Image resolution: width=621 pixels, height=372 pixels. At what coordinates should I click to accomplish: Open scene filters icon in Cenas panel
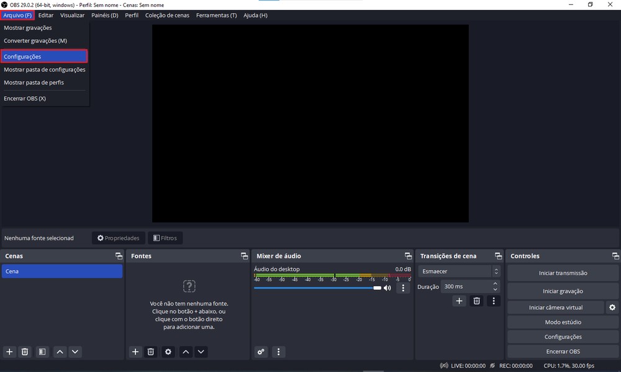(x=42, y=352)
